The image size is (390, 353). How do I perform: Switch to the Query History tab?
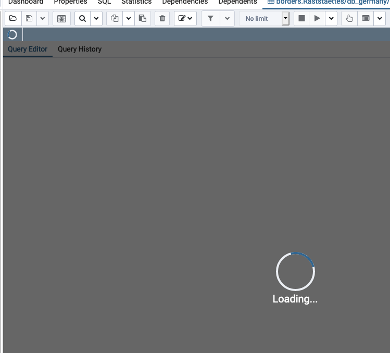pos(80,49)
